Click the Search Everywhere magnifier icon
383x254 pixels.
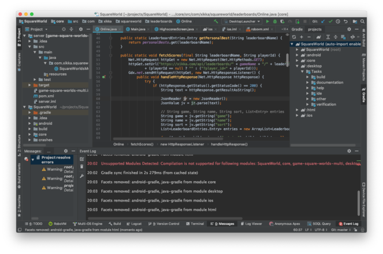coord(362,21)
